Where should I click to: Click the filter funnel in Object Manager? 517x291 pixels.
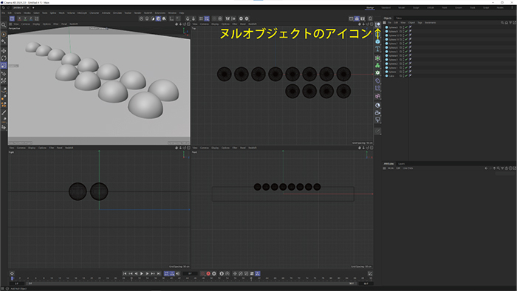click(510, 23)
